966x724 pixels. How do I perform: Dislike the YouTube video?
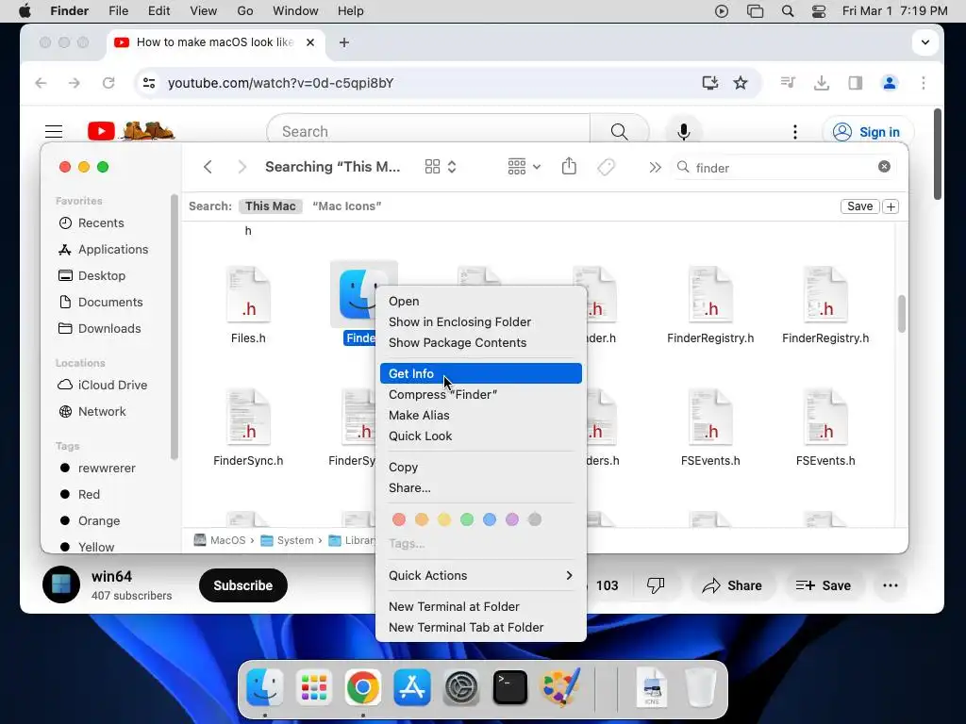pos(656,585)
